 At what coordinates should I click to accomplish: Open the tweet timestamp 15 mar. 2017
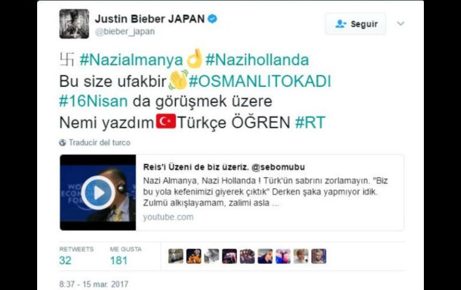click(x=94, y=284)
